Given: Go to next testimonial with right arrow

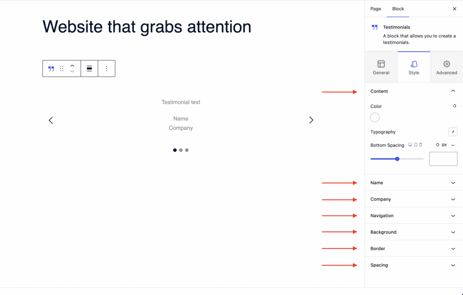Looking at the screenshot, I should tap(311, 120).
